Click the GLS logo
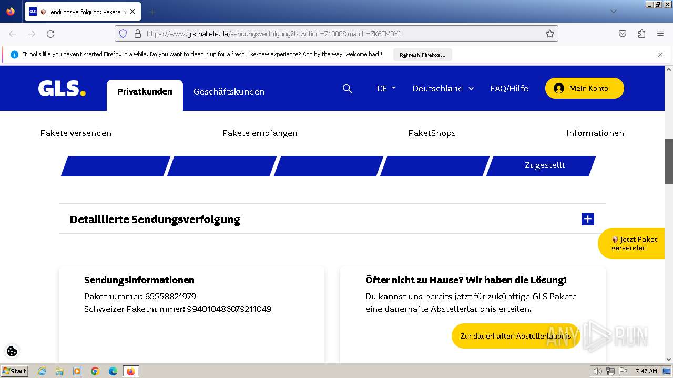673x378 pixels. [62, 88]
